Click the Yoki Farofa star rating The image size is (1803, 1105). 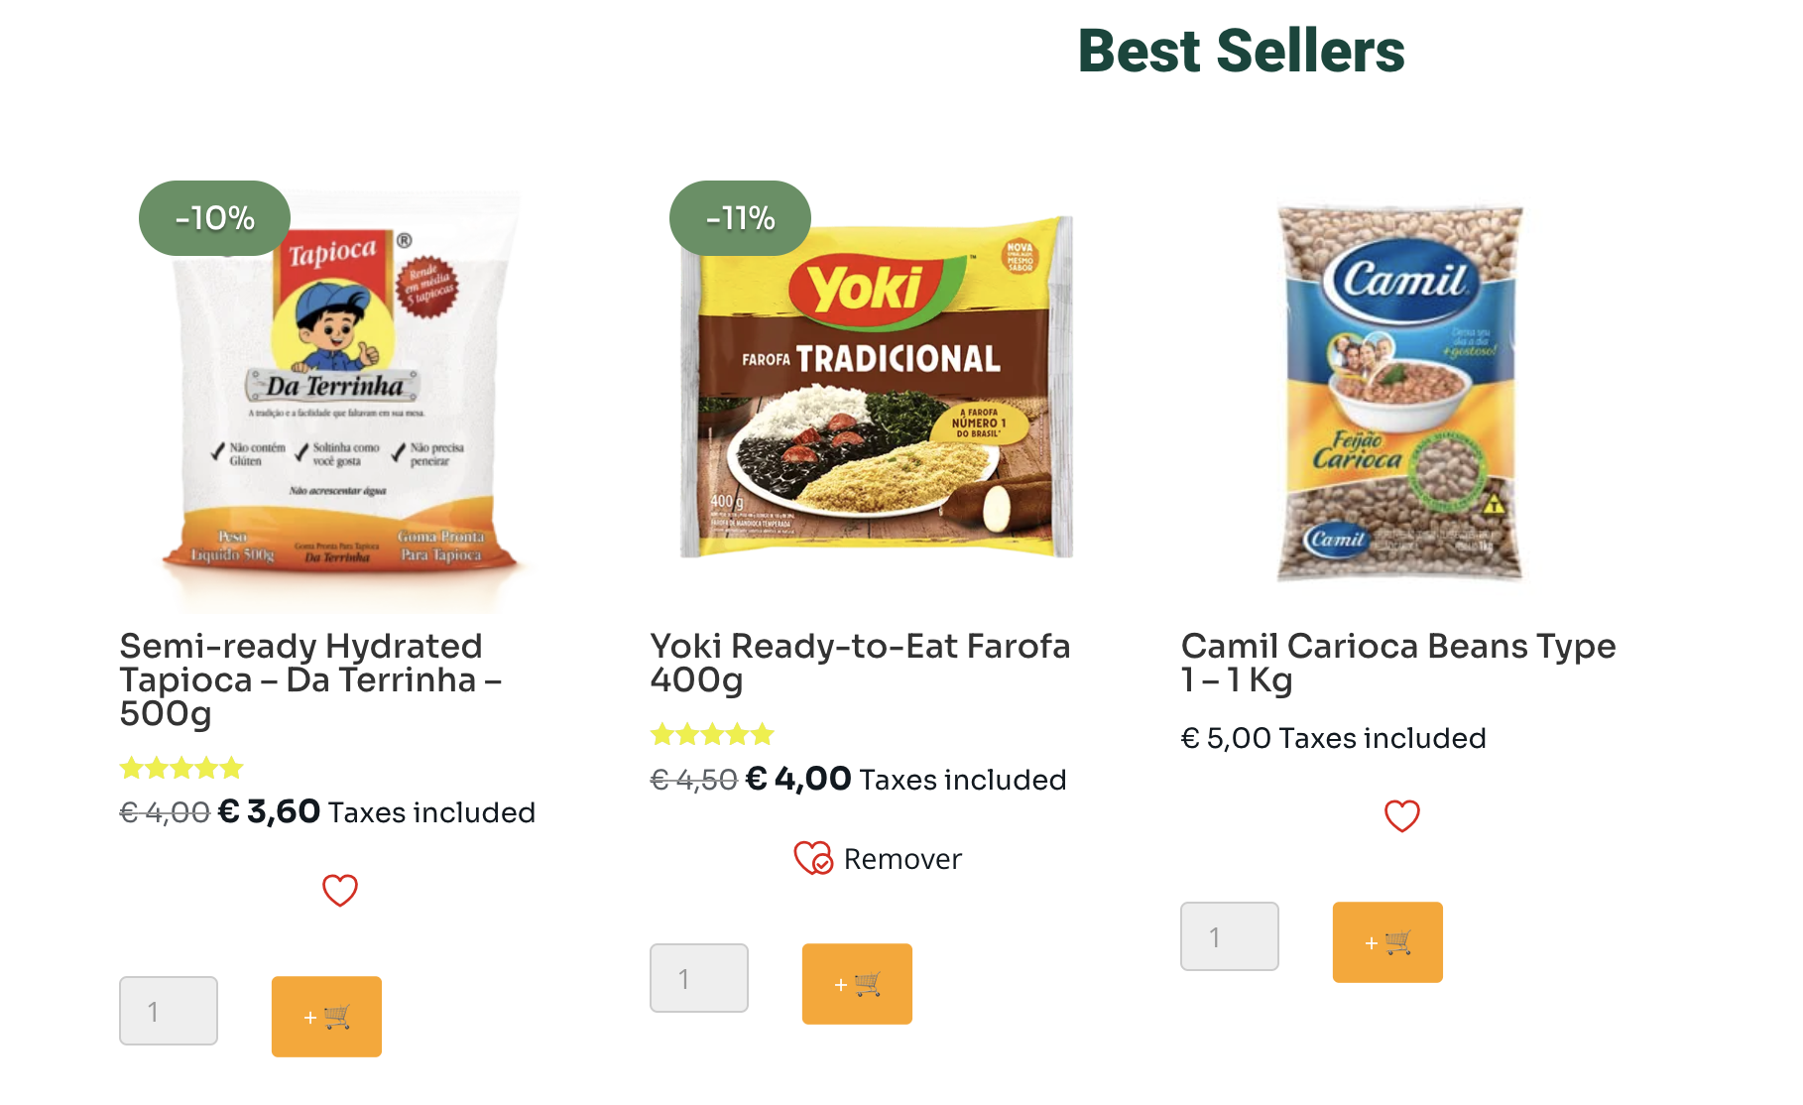(712, 735)
